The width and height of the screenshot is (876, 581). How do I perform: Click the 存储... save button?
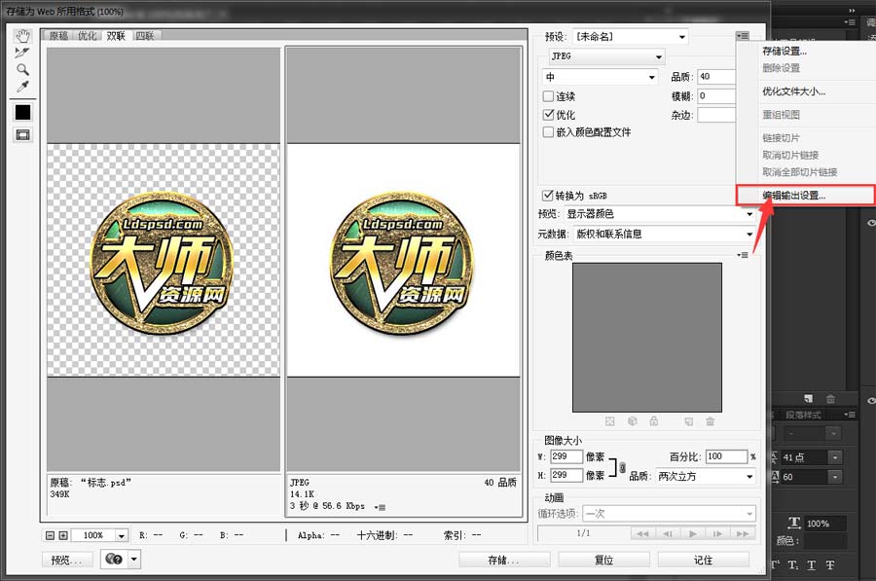[x=504, y=560]
